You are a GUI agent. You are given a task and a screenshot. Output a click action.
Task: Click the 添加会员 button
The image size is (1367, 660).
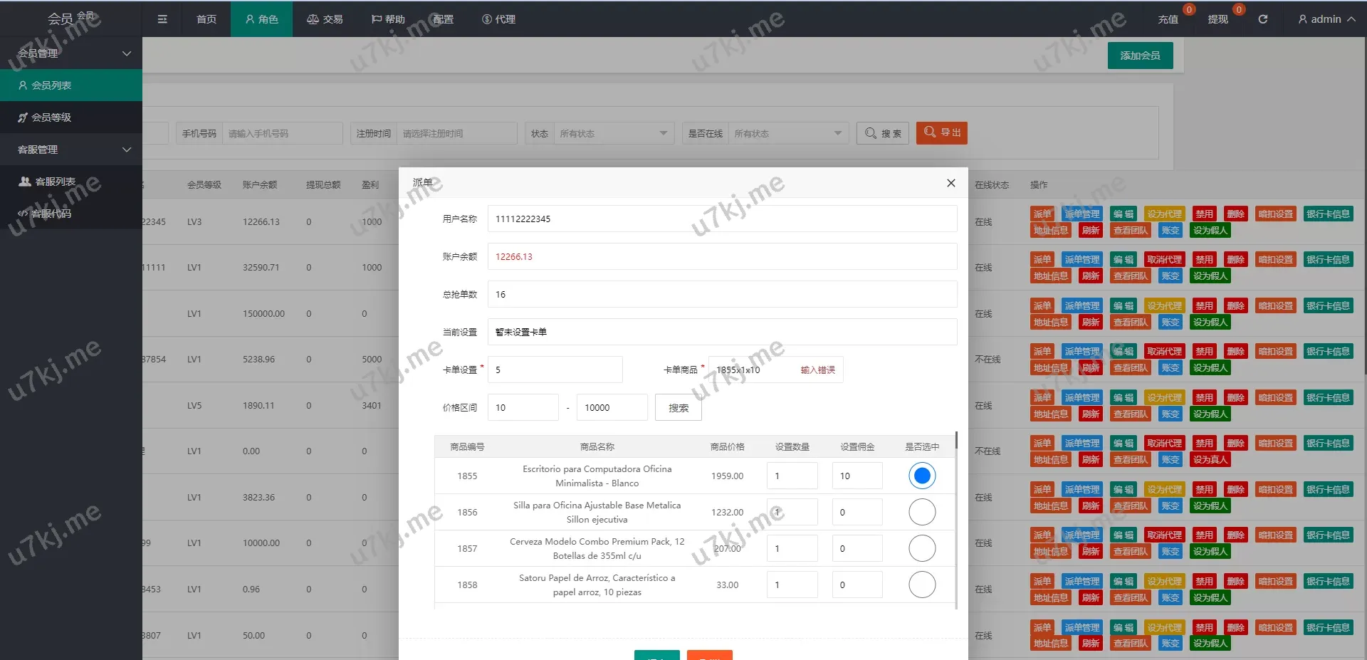1140,56
